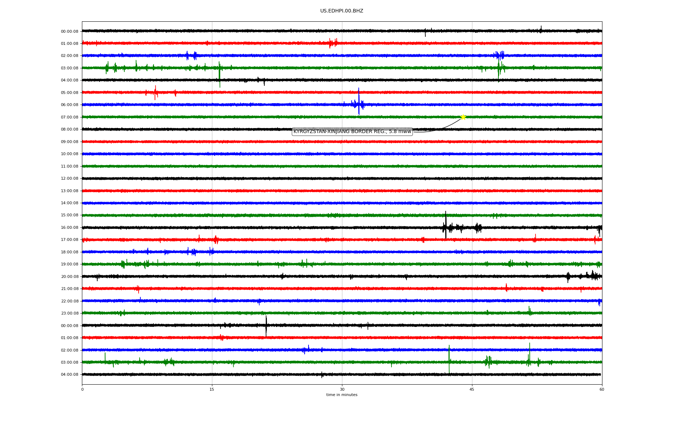Click the 60 minute x-axis tick label
684x427 pixels.
pyautogui.click(x=601, y=390)
